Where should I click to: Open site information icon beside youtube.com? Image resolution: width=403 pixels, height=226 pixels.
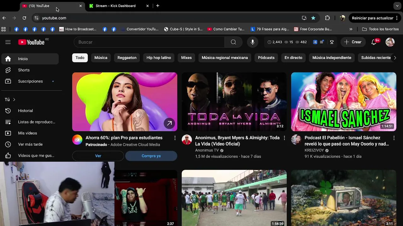point(36,18)
